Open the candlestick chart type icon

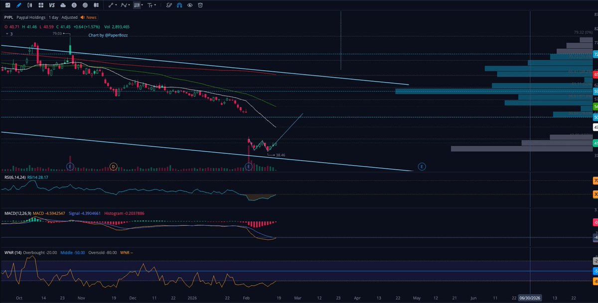click(30, 5)
